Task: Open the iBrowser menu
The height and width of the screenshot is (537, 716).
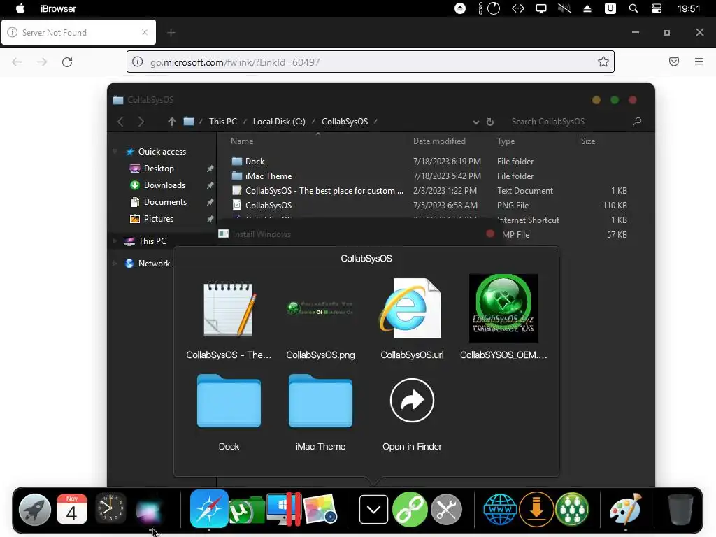Action: (x=58, y=8)
